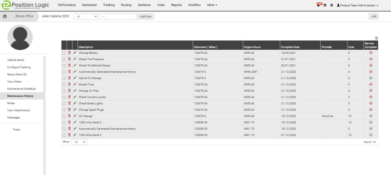The height and width of the screenshot is (178, 391).
Task: Open View Attachments in sidebar
Action: pos(18,110)
